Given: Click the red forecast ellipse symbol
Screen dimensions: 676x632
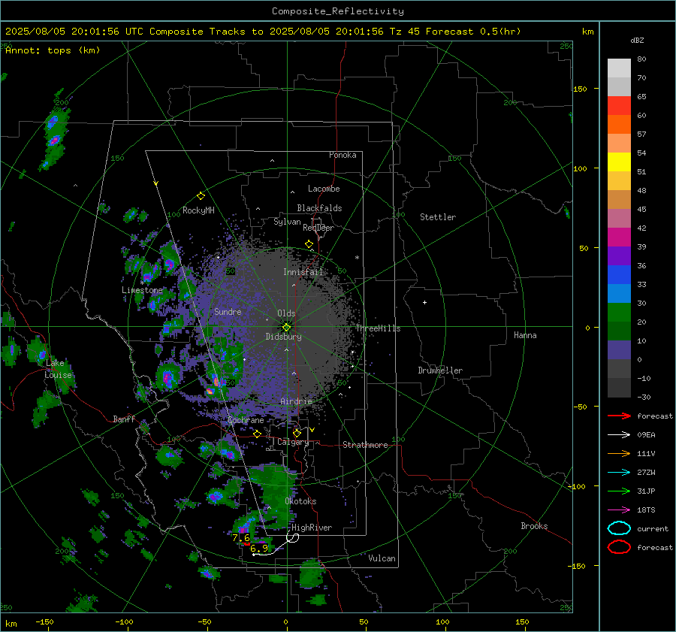Looking at the screenshot, I should click(x=619, y=547).
